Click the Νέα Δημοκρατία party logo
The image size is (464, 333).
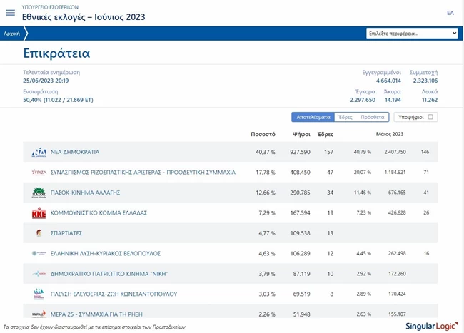[x=39, y=153]
